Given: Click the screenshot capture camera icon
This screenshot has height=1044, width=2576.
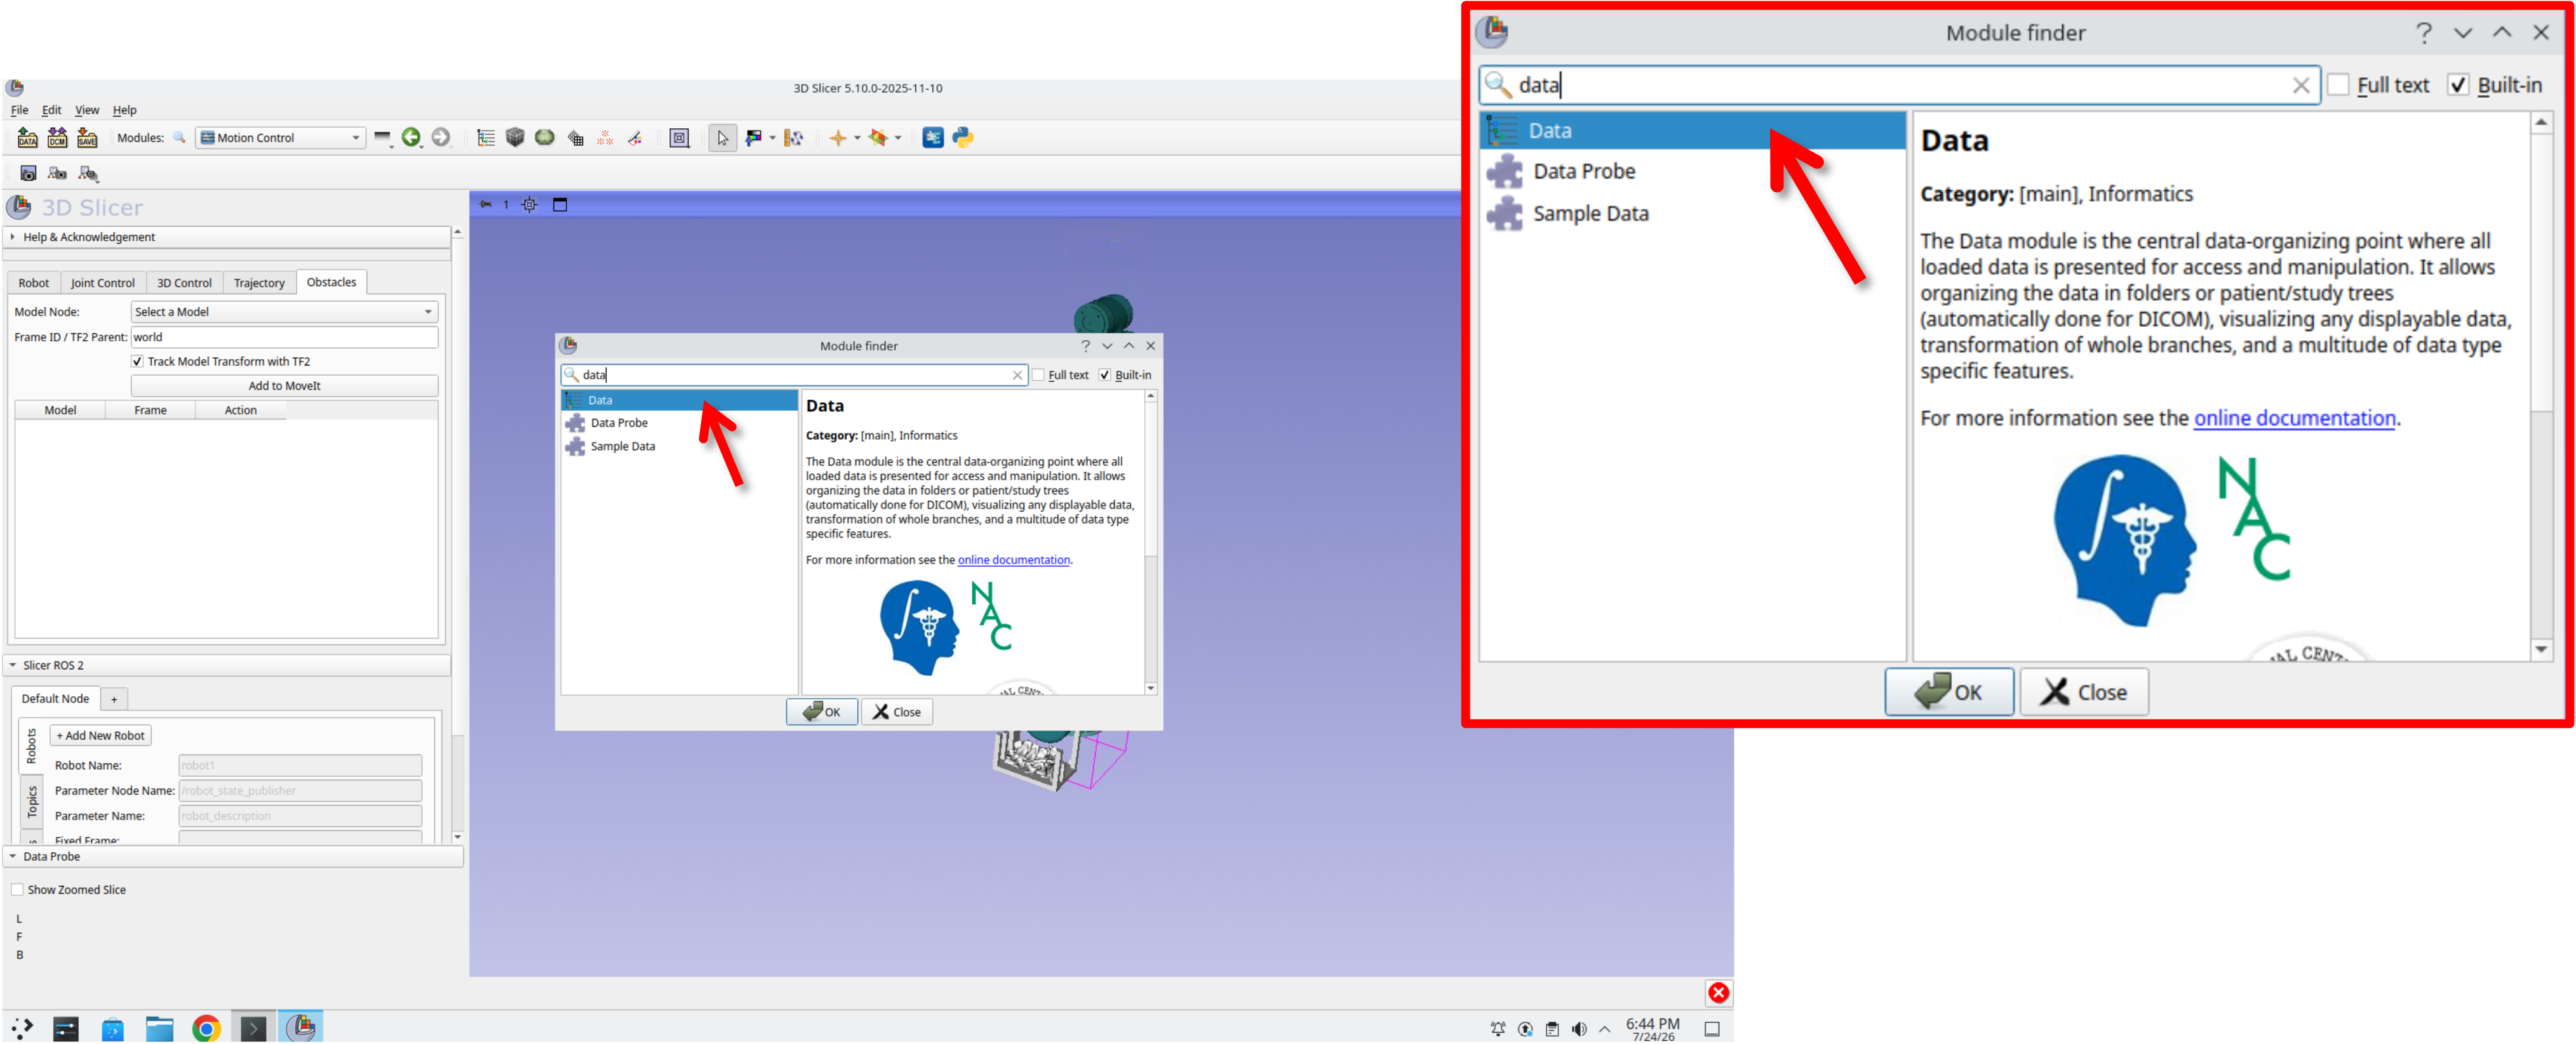Looking at the screenshot, I should pos(28,174).
